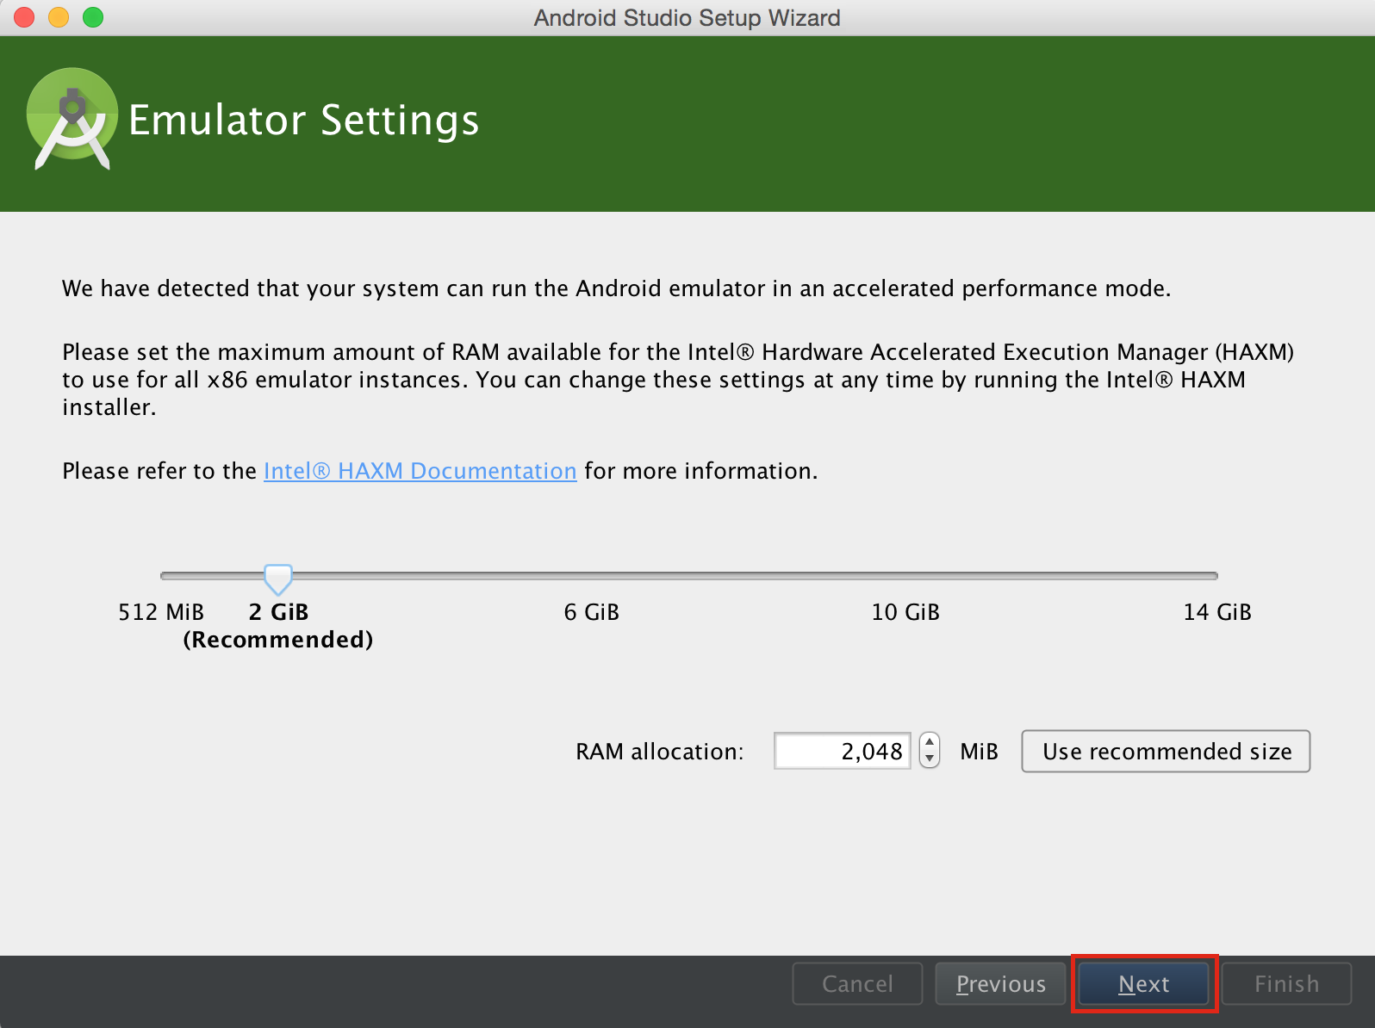Click the Finish button
The height and width of the screenshot is (1028, 1375).
pos(1286,983)
